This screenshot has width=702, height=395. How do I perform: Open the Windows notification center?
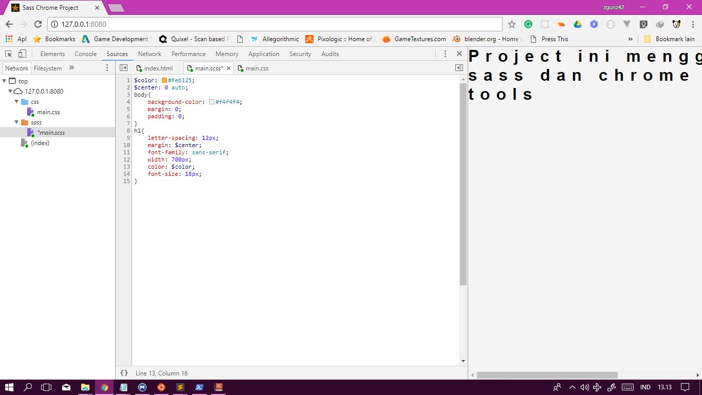click(685, 387)
